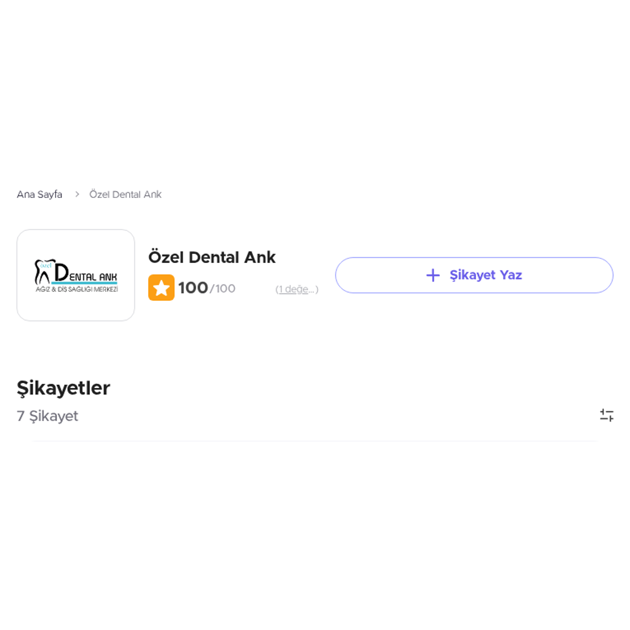The image size is (630, 630).
Task: Select Özel Dental Ank breadcrumb item
Action: point(125,194)
